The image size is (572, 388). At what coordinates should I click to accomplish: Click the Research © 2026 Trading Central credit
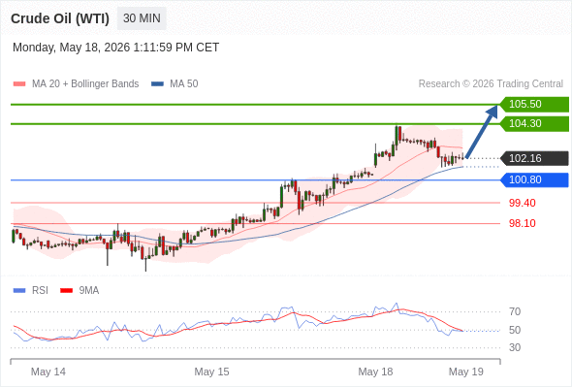pos(491,84)
